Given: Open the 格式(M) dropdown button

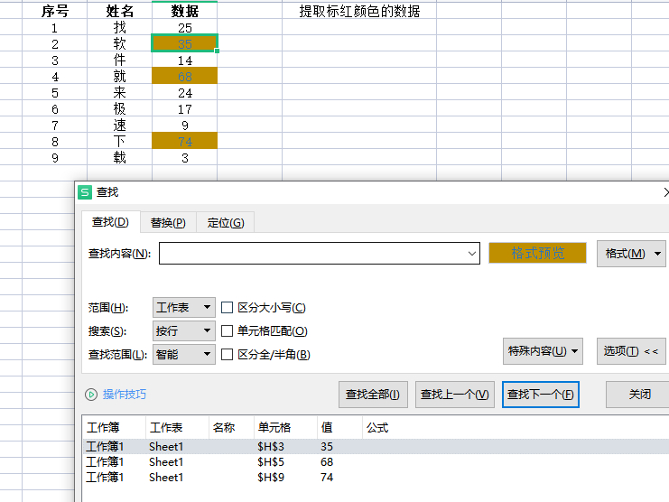Looking at the screenshot, I should 631,254.
